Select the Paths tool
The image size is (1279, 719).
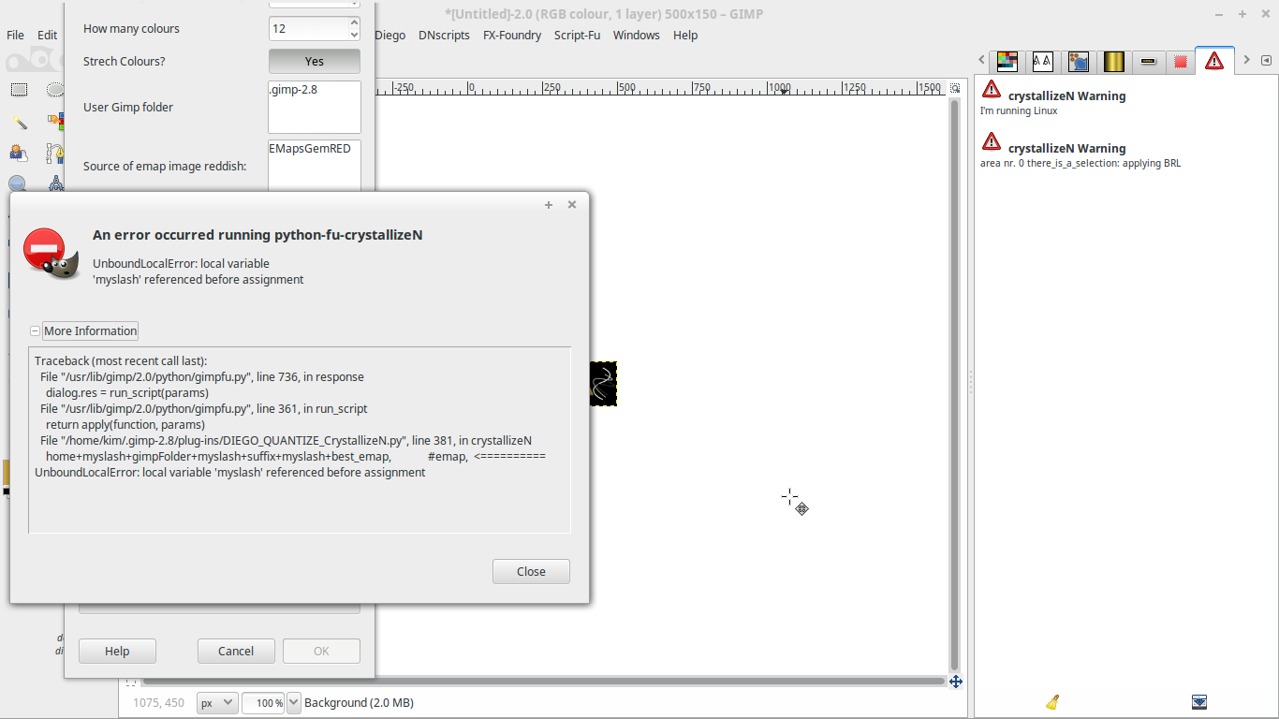pyautogui.click(x=55, y=153)
